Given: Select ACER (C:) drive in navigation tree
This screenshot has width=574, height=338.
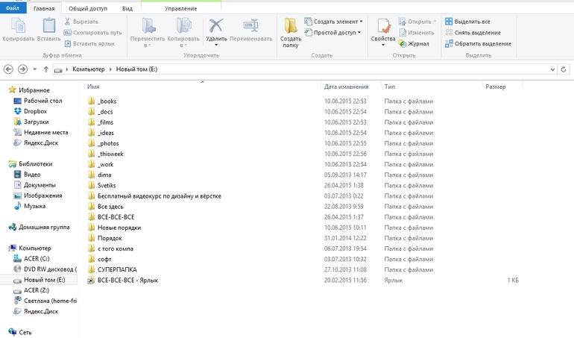Looking at the screenshot, I should click(37, 258).
